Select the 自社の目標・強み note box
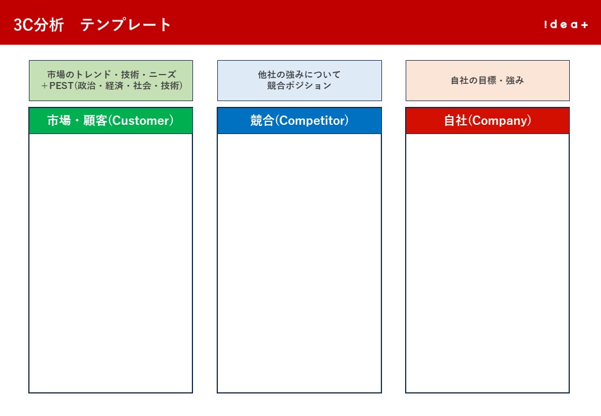The height and width of the screenshot is (416, 601). [x=488, y=81]
